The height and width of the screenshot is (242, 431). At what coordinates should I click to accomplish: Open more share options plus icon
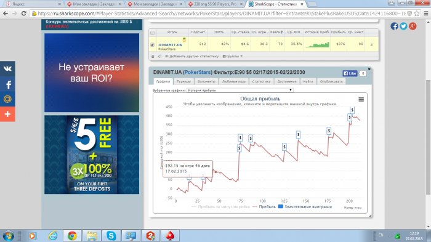pyautogui.click(x=7, y=114)
